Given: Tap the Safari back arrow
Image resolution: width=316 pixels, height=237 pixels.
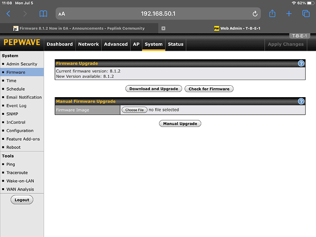Looking at the screenshot, I should click(x=8, y=14).
